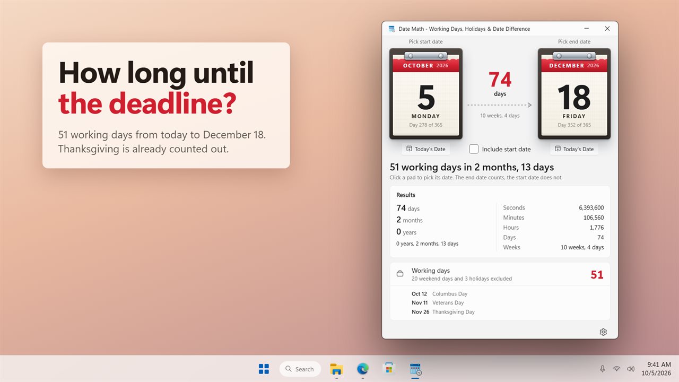Click Today's Date button under end date
Image resolution: width=679 pixels, height=382 pixels.
574,149
